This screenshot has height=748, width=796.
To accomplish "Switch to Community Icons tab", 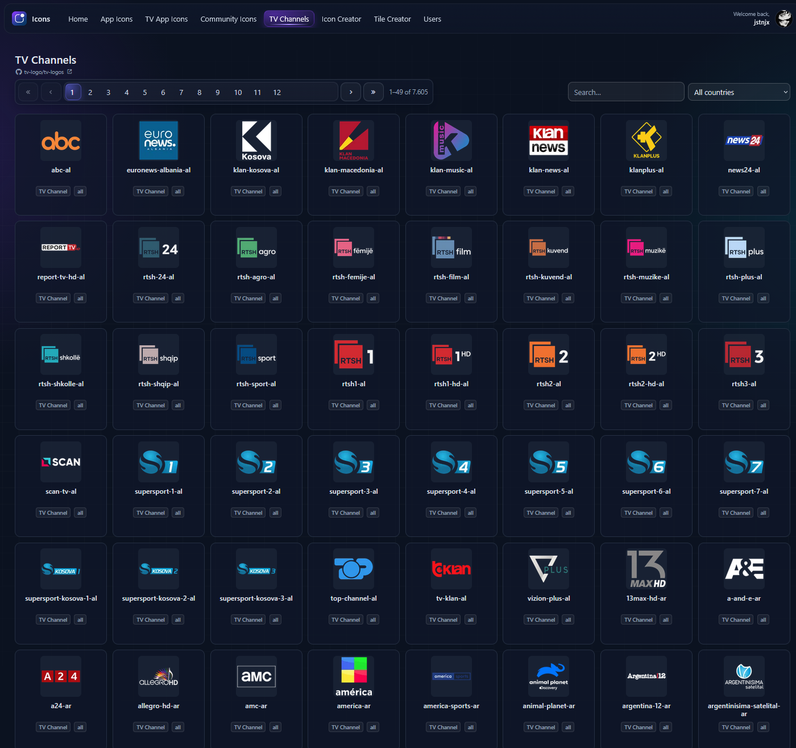I will pos(229,19).
